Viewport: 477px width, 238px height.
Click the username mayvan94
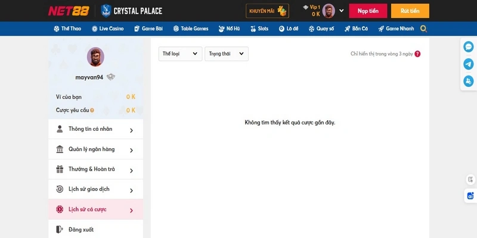pos(89,77)
